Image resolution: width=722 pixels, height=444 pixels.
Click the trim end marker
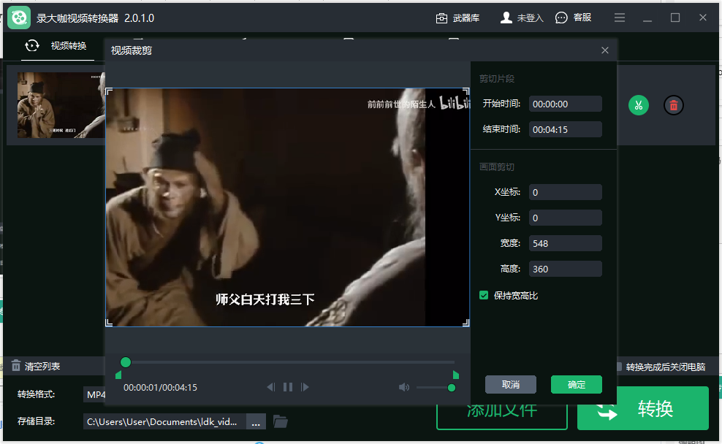point(456,375)
